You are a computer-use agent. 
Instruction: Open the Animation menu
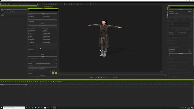pos(11,2)
